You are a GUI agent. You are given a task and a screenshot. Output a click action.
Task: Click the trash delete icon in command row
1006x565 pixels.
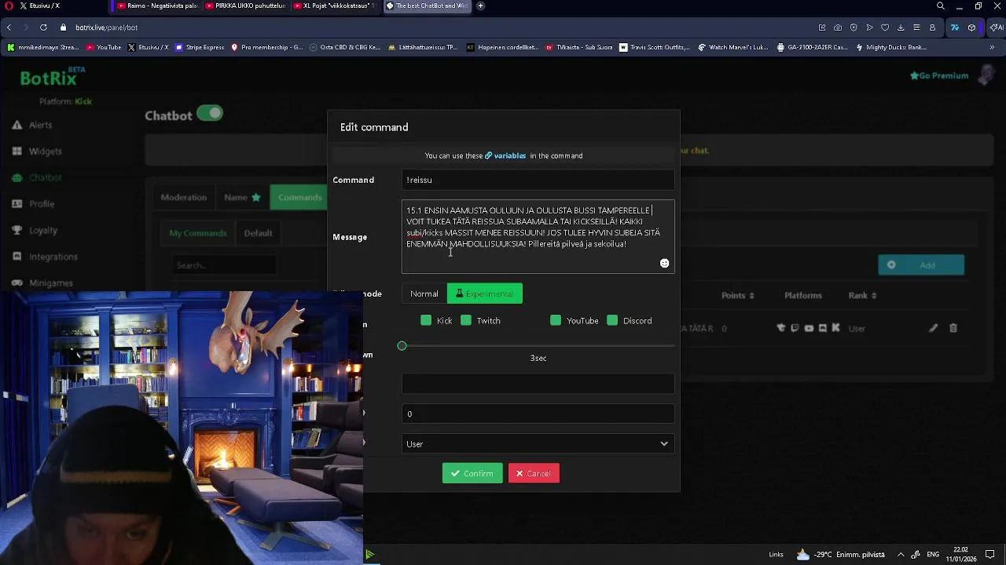pyautogui.click(x=953, y=328)
